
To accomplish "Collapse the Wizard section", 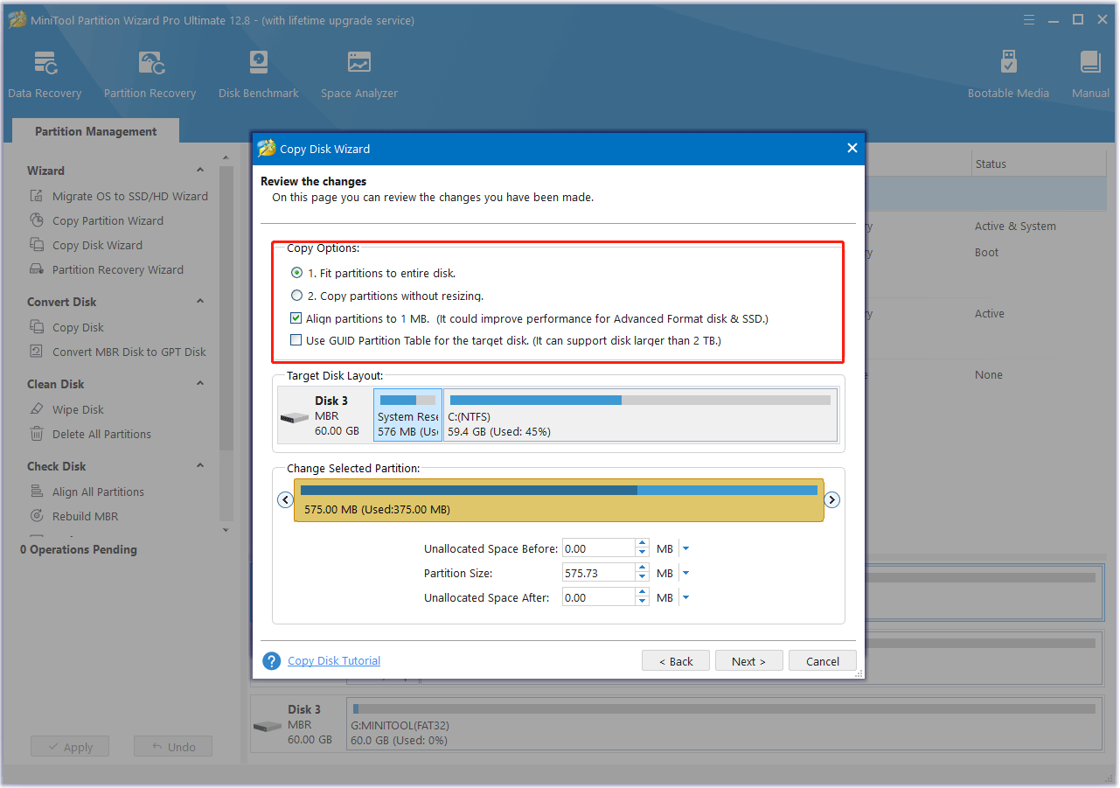I will pos(200,171).
